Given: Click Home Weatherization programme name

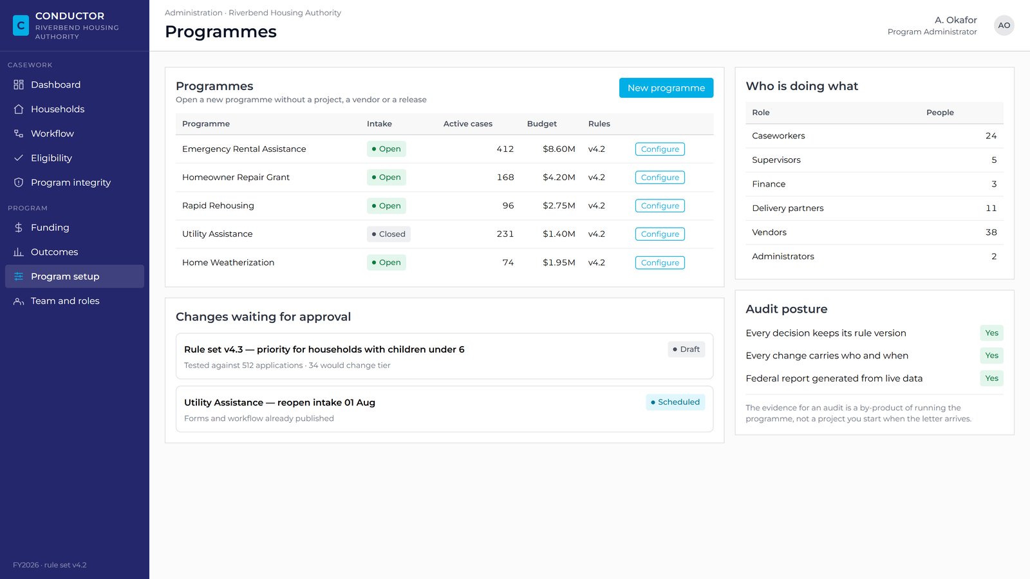Looking at the screenshot, I should pyautogui.click(x=228, y=262).
